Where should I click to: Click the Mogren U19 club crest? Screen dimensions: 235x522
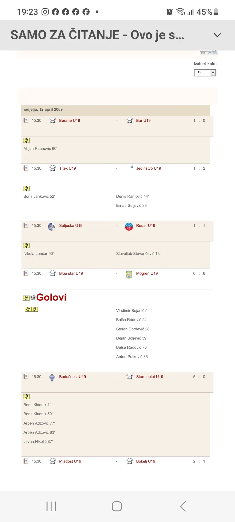[x=129, y=274]
